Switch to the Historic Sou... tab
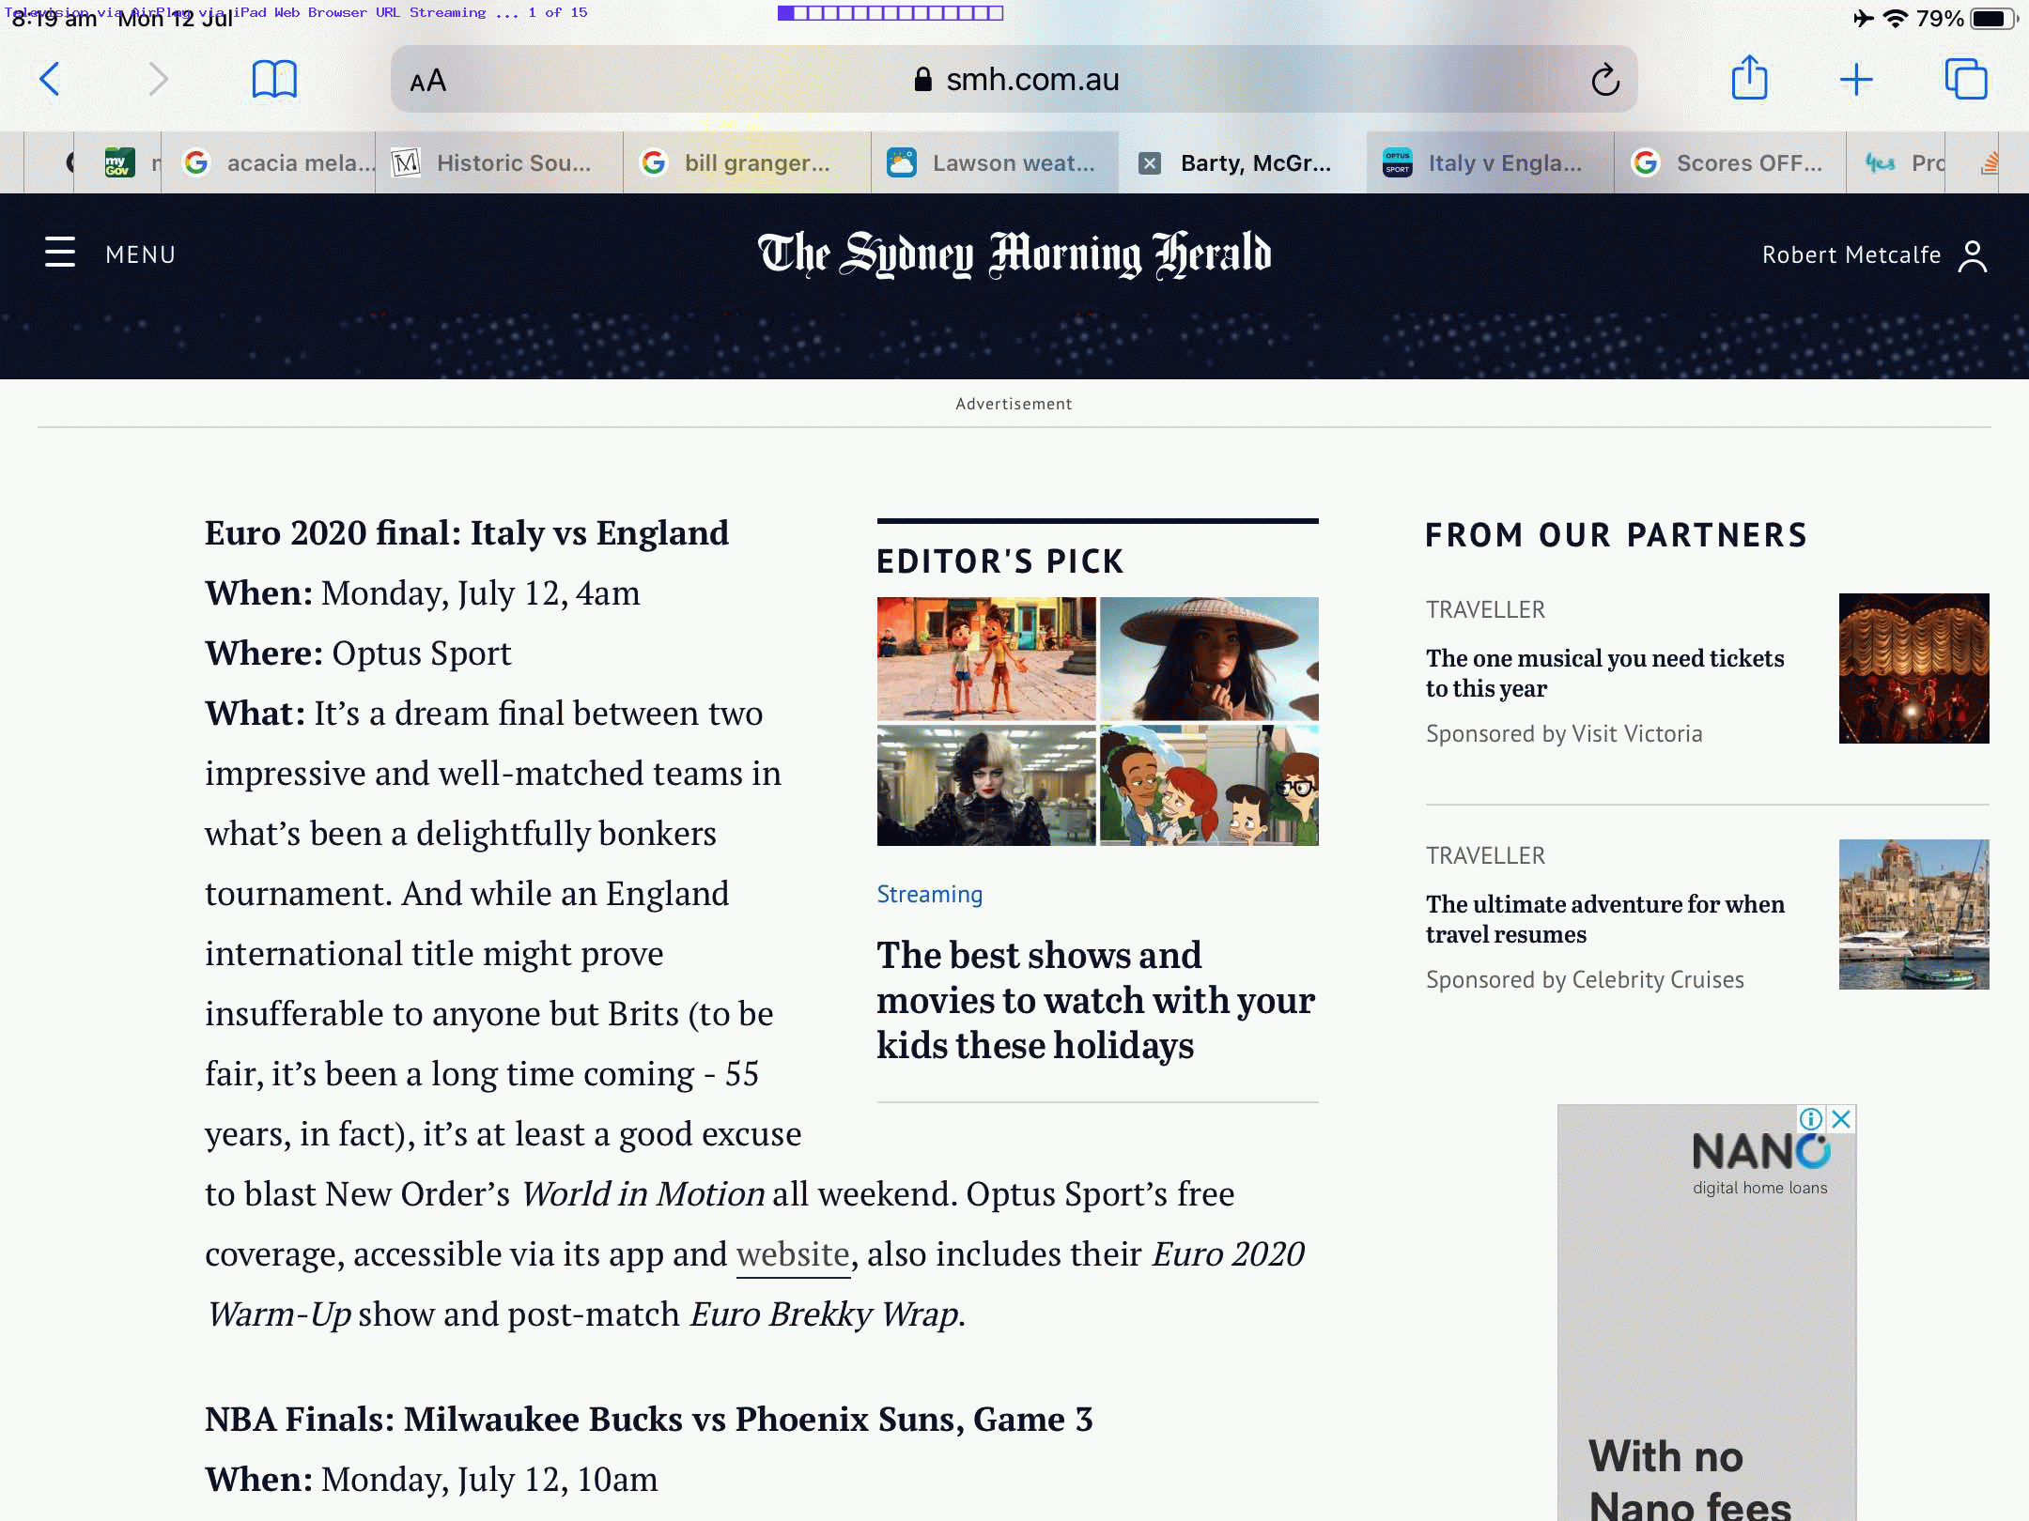Viewport: 2029px width, 1521px height. tap(499, 163)
